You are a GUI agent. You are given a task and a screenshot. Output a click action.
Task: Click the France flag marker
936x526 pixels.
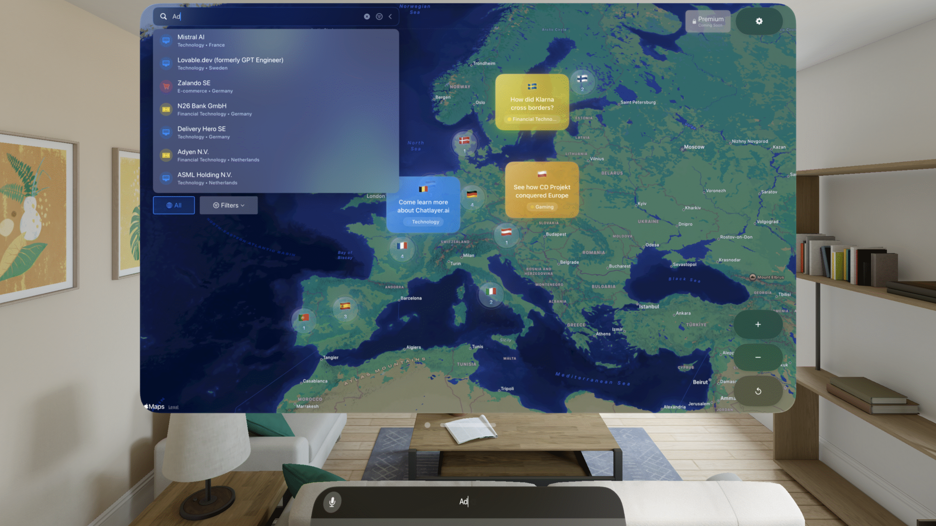tap(402, 249)
